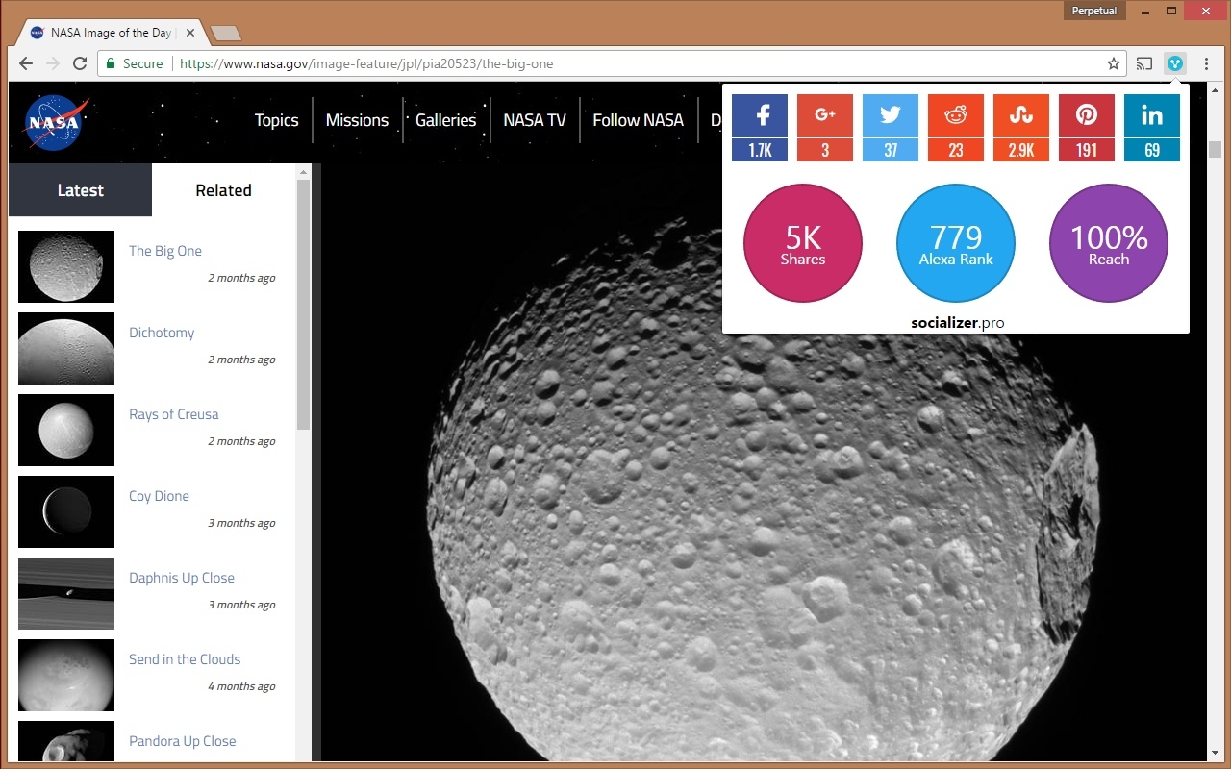Click the 779 Alexa Rank circle
This screenshot has height=769, width=1231.
tap(956, 243)
